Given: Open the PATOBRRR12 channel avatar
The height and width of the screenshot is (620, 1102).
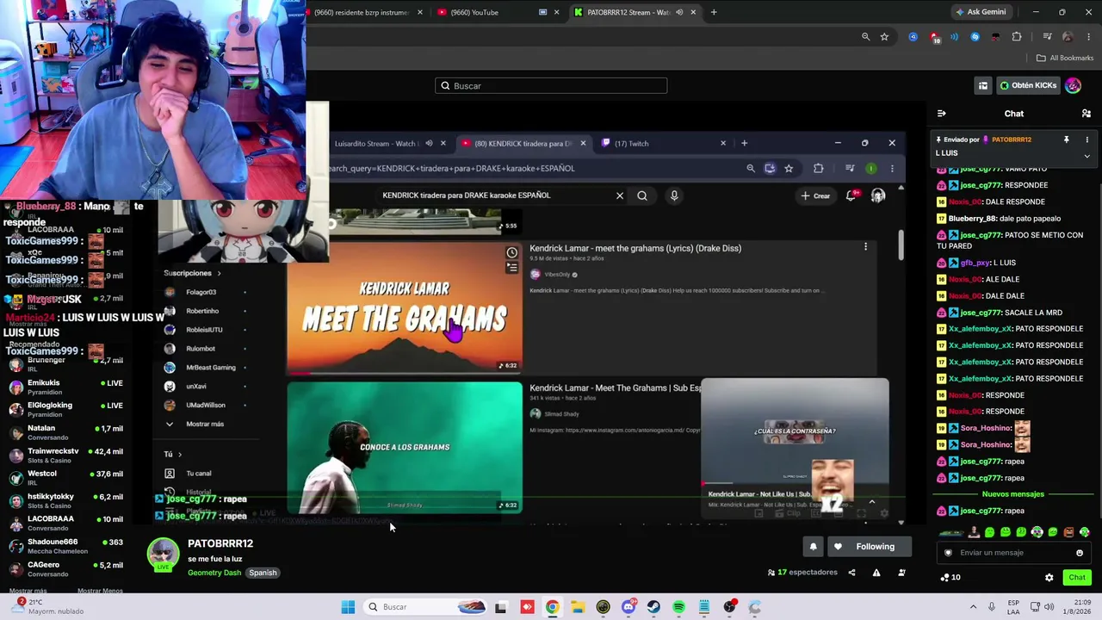Looking at the screenshot, I should point(163,555).
